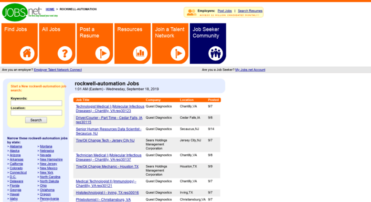Narrow jobs to Hawaii

[x=14, y=194]
